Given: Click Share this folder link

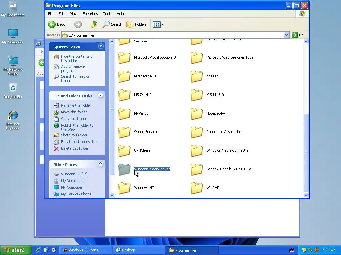Looking at the screenshot, I should click(x=74, y=135).
